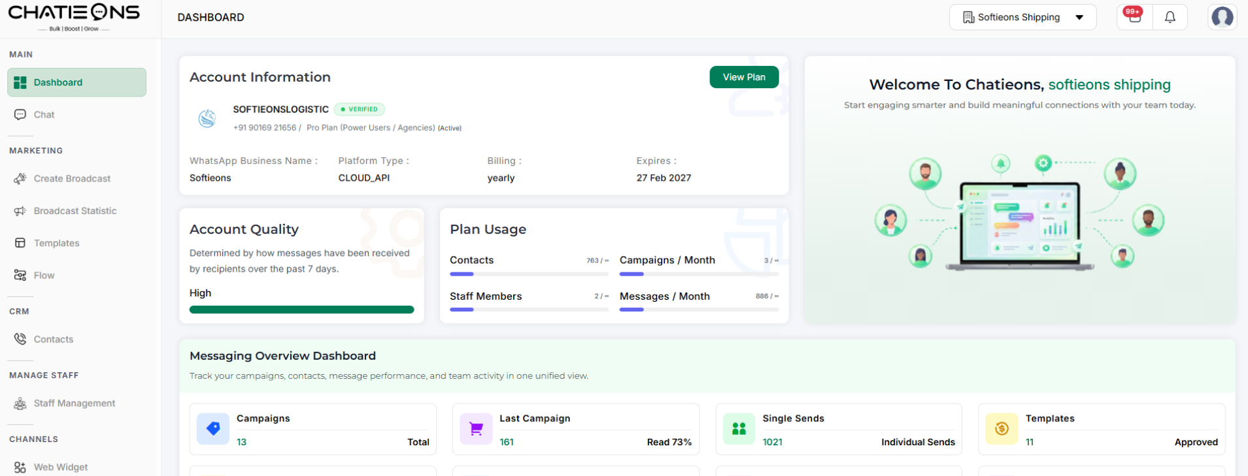Click the inbox icon with 99+ badge
This screenshot has width=1248, height=476.
click(1134, 17)
